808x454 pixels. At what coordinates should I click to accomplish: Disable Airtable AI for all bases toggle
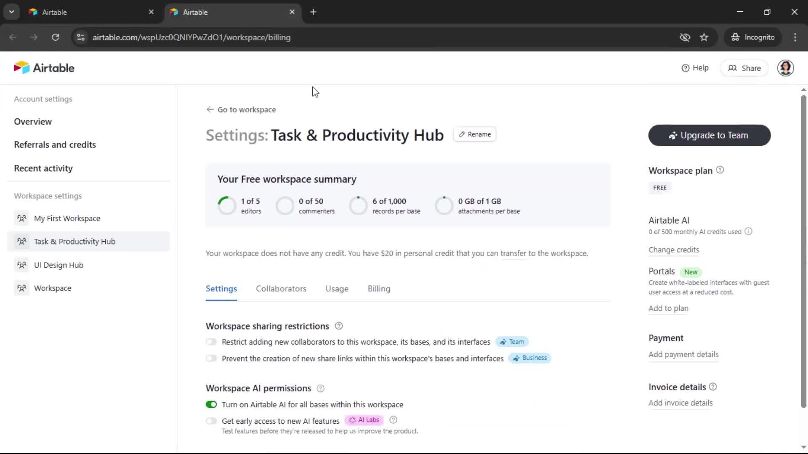[x=211, y=404]
